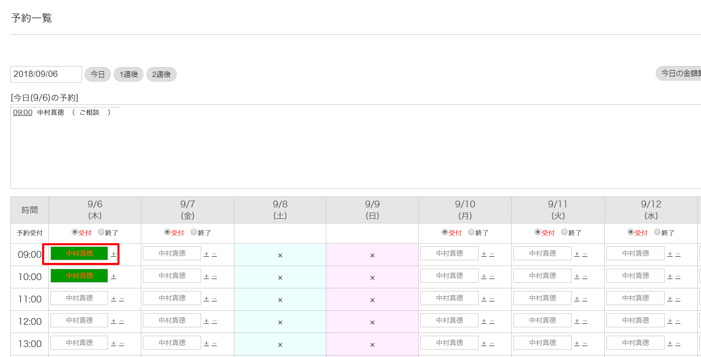The height and width of the screenshot is (357, 701).
Task: Click plus icon for 9/11 09:00
Action: click(577, 255)
